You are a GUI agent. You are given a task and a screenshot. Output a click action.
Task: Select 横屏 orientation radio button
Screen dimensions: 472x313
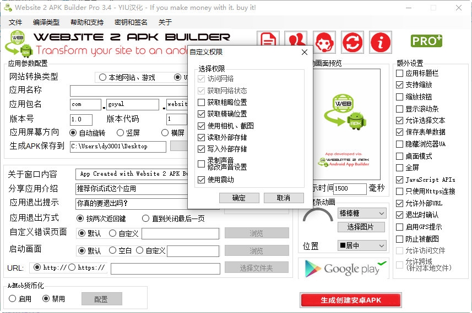pyautogui.click(x=165, y=133)
